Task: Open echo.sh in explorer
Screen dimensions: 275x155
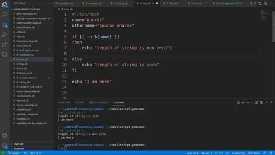Action: [x=21, y=32]
